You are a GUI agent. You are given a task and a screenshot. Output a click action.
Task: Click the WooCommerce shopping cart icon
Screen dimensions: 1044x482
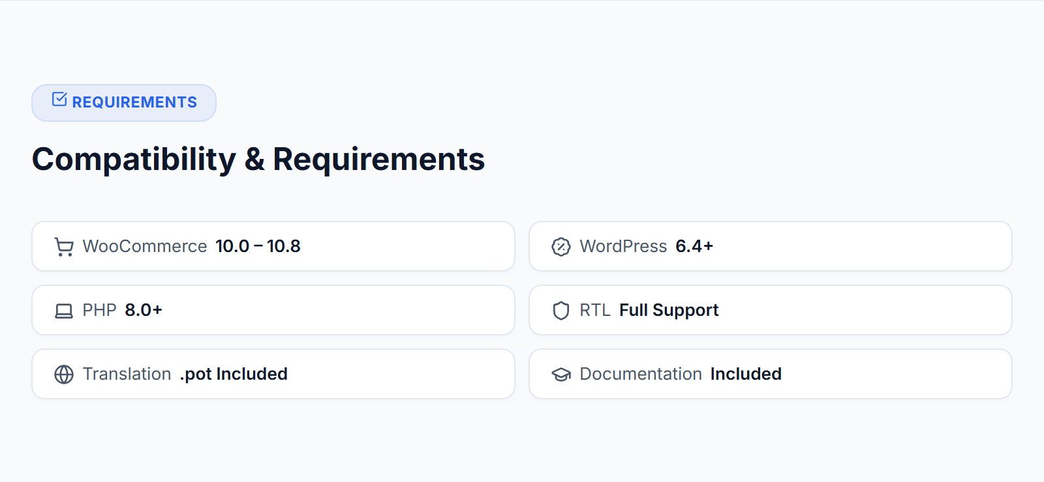click(64, 247)
